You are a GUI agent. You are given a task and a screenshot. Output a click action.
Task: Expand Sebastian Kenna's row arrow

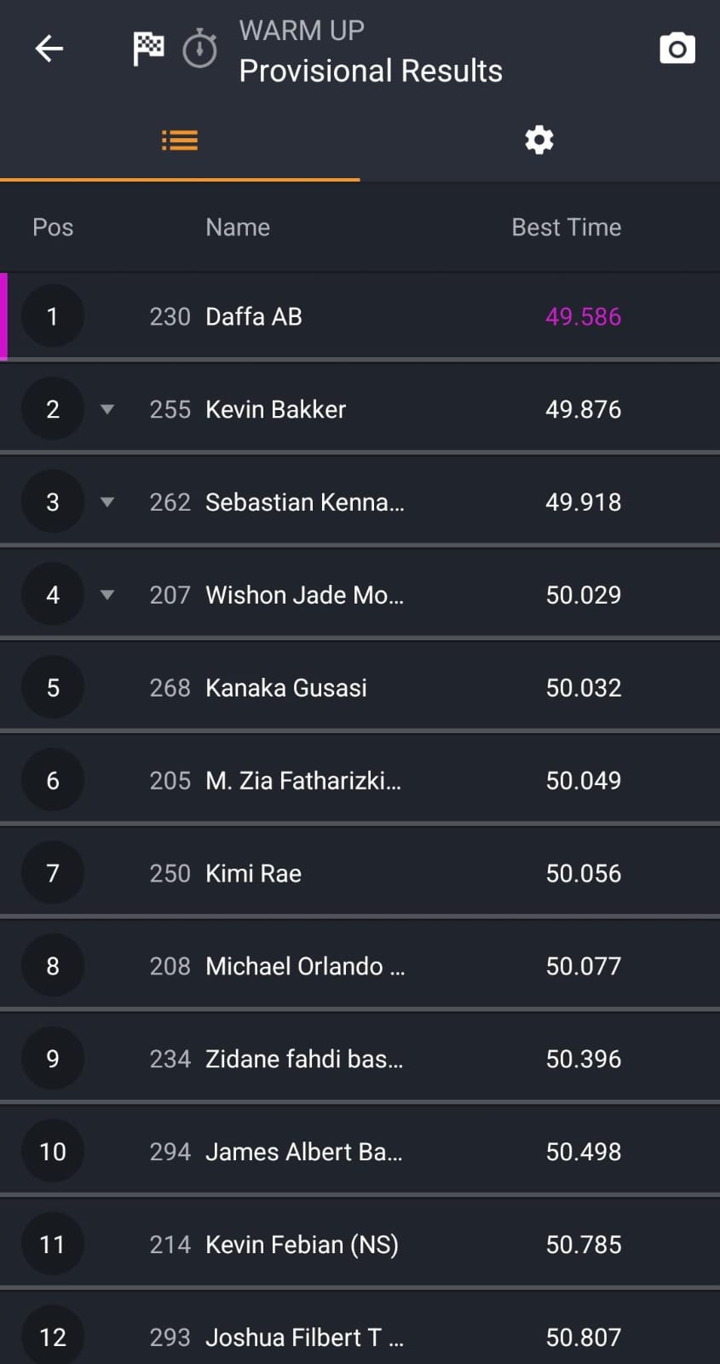pyautogui.click(x=107, y=502)
